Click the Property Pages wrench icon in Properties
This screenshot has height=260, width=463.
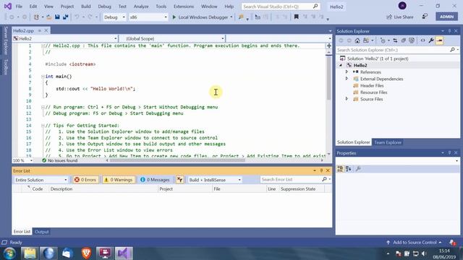358,168
